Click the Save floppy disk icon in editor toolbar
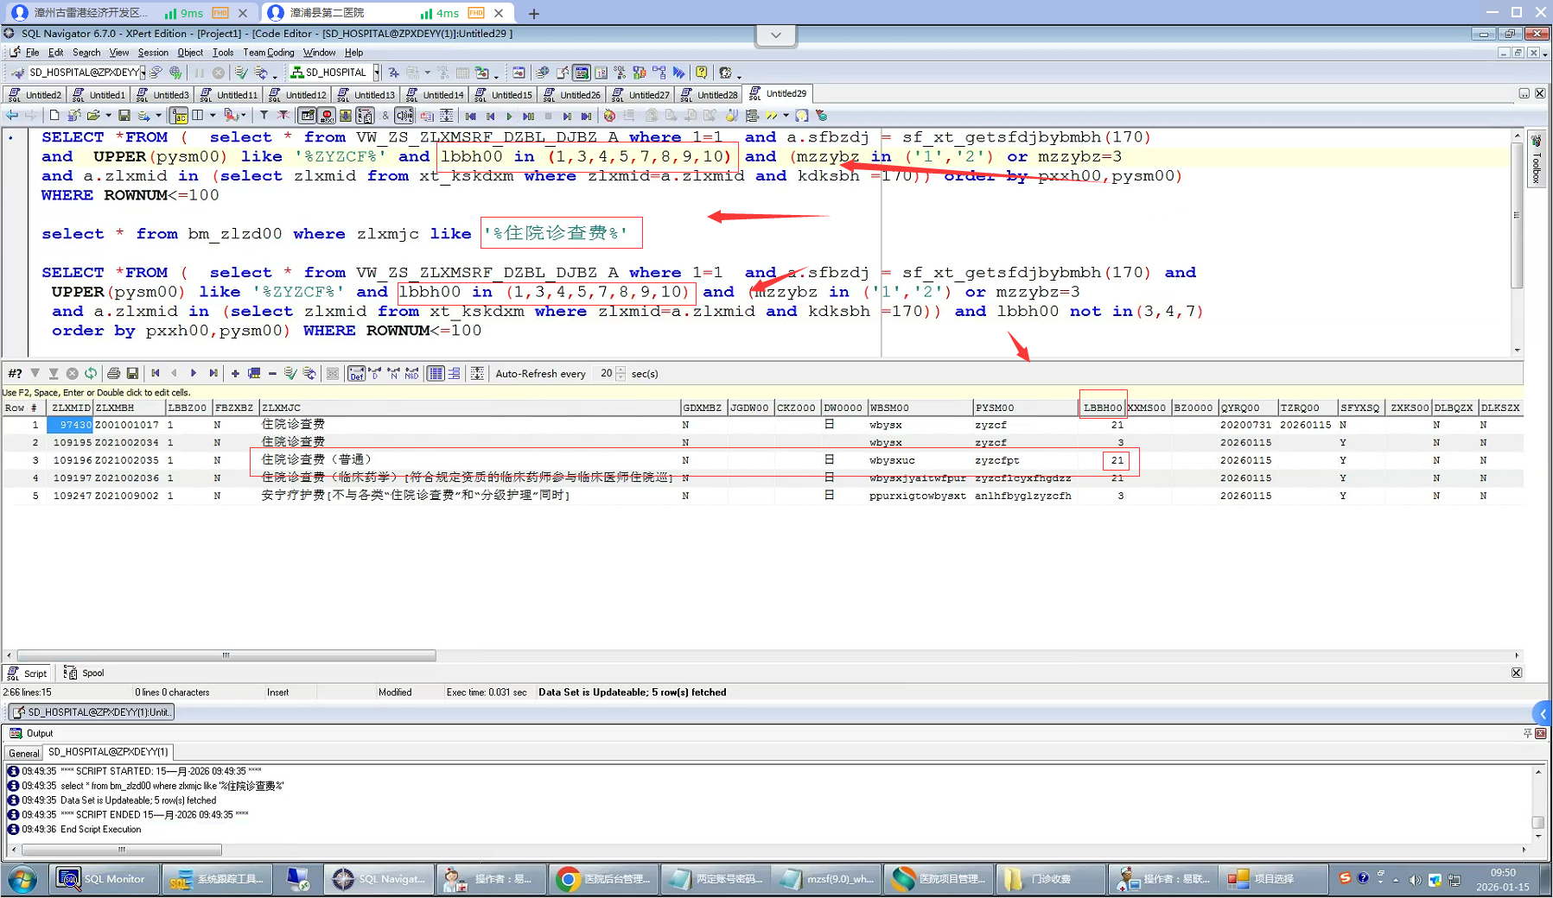The width and height of the screenshot is (1553, 898). pyautogui.click(x=124, y=116)
